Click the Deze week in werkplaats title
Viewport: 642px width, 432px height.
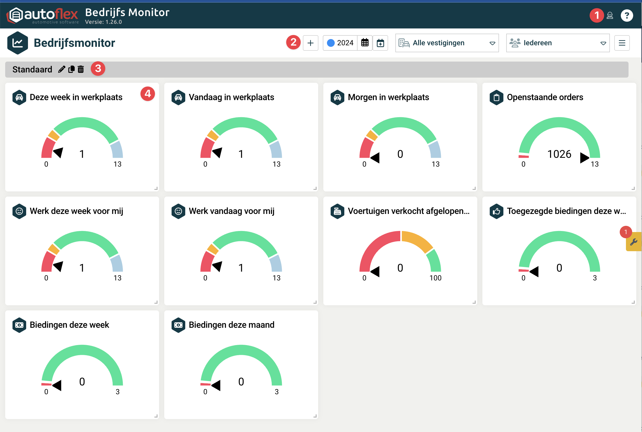click(76, 97)
